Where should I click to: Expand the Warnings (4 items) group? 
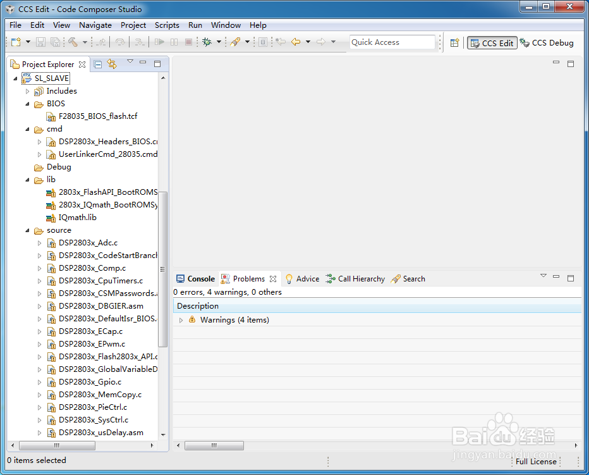[x=181, y=320]
